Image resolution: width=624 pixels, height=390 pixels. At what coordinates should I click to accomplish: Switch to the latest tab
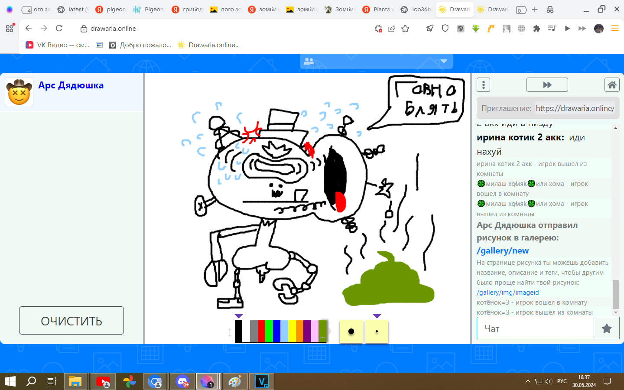point(73,10)
